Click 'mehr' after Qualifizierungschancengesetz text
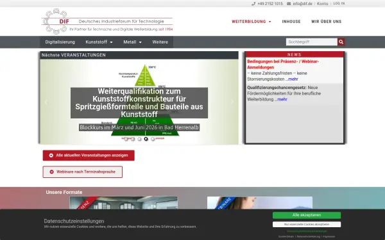The height and width of the screenshot is (240, 385). [x=282, y=99]
